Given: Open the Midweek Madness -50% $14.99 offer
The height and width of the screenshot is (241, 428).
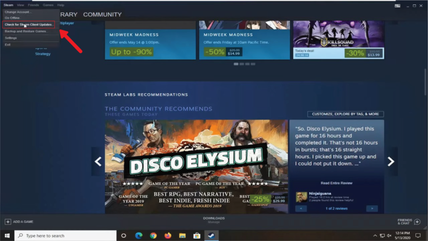Looking at the screenshot, I should 244,40.
